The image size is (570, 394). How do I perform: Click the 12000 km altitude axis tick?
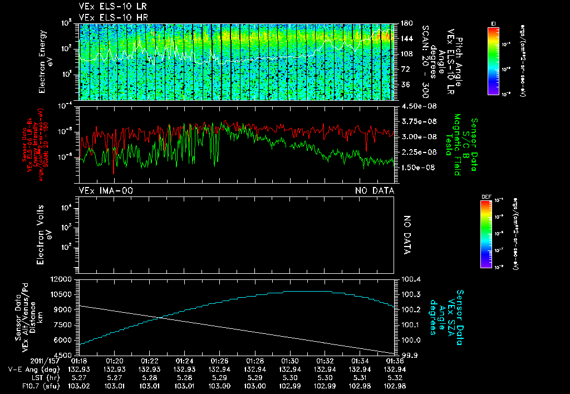tap(62, 279)
